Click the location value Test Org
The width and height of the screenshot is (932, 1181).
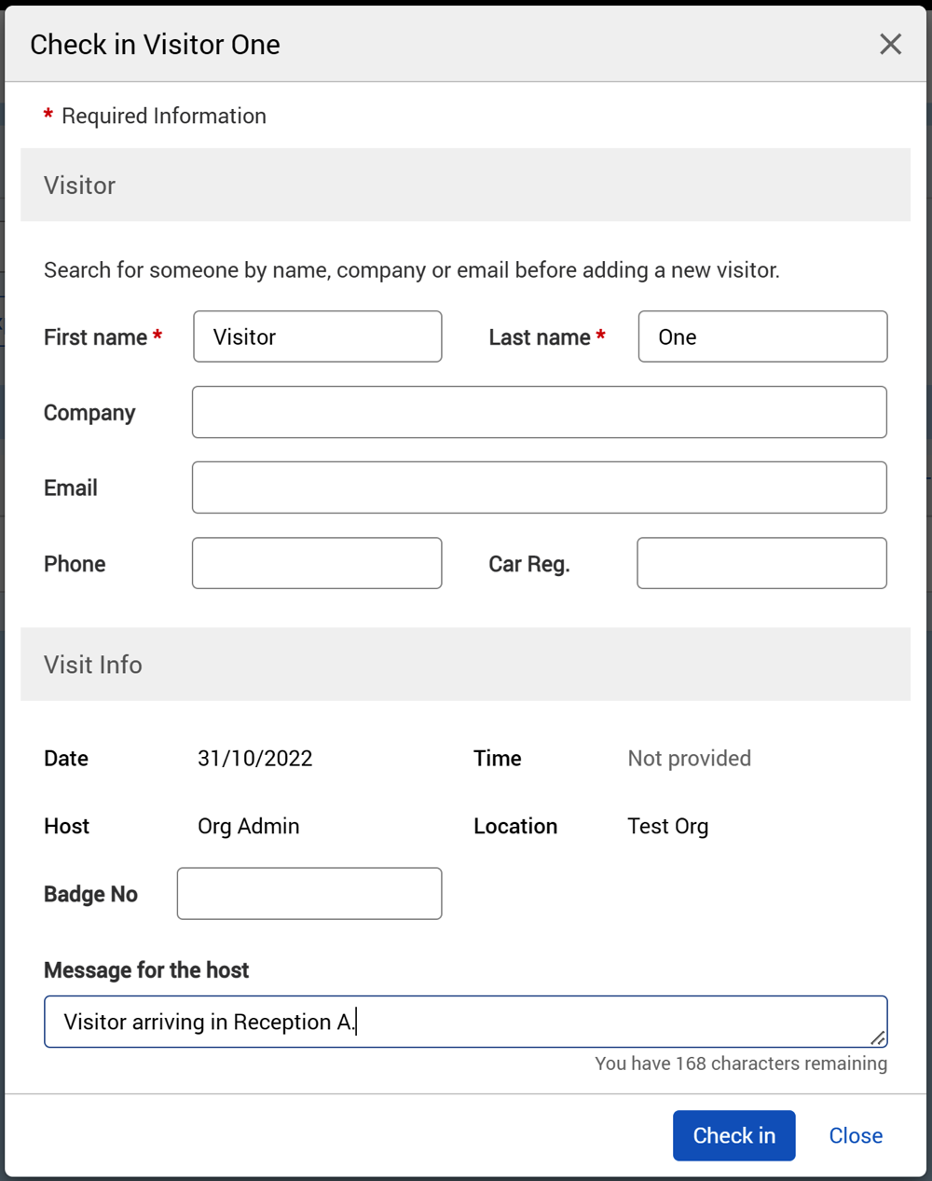(x=667, y=827)
